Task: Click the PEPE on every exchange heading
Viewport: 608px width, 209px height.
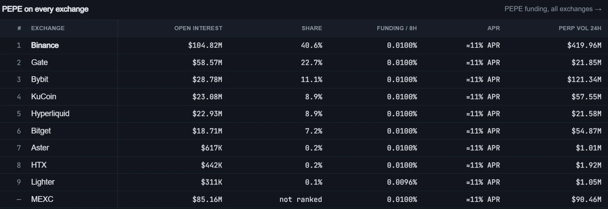Action: [45, 9]
